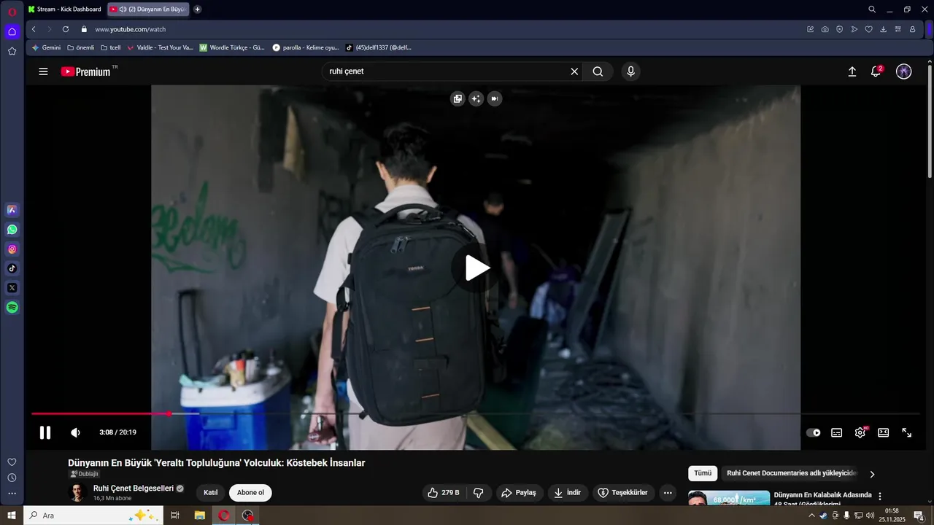Image resolution: width=934 pixels, height=525 pixels.
Task: Open the Windows Start menu
Action: [12, 516]
